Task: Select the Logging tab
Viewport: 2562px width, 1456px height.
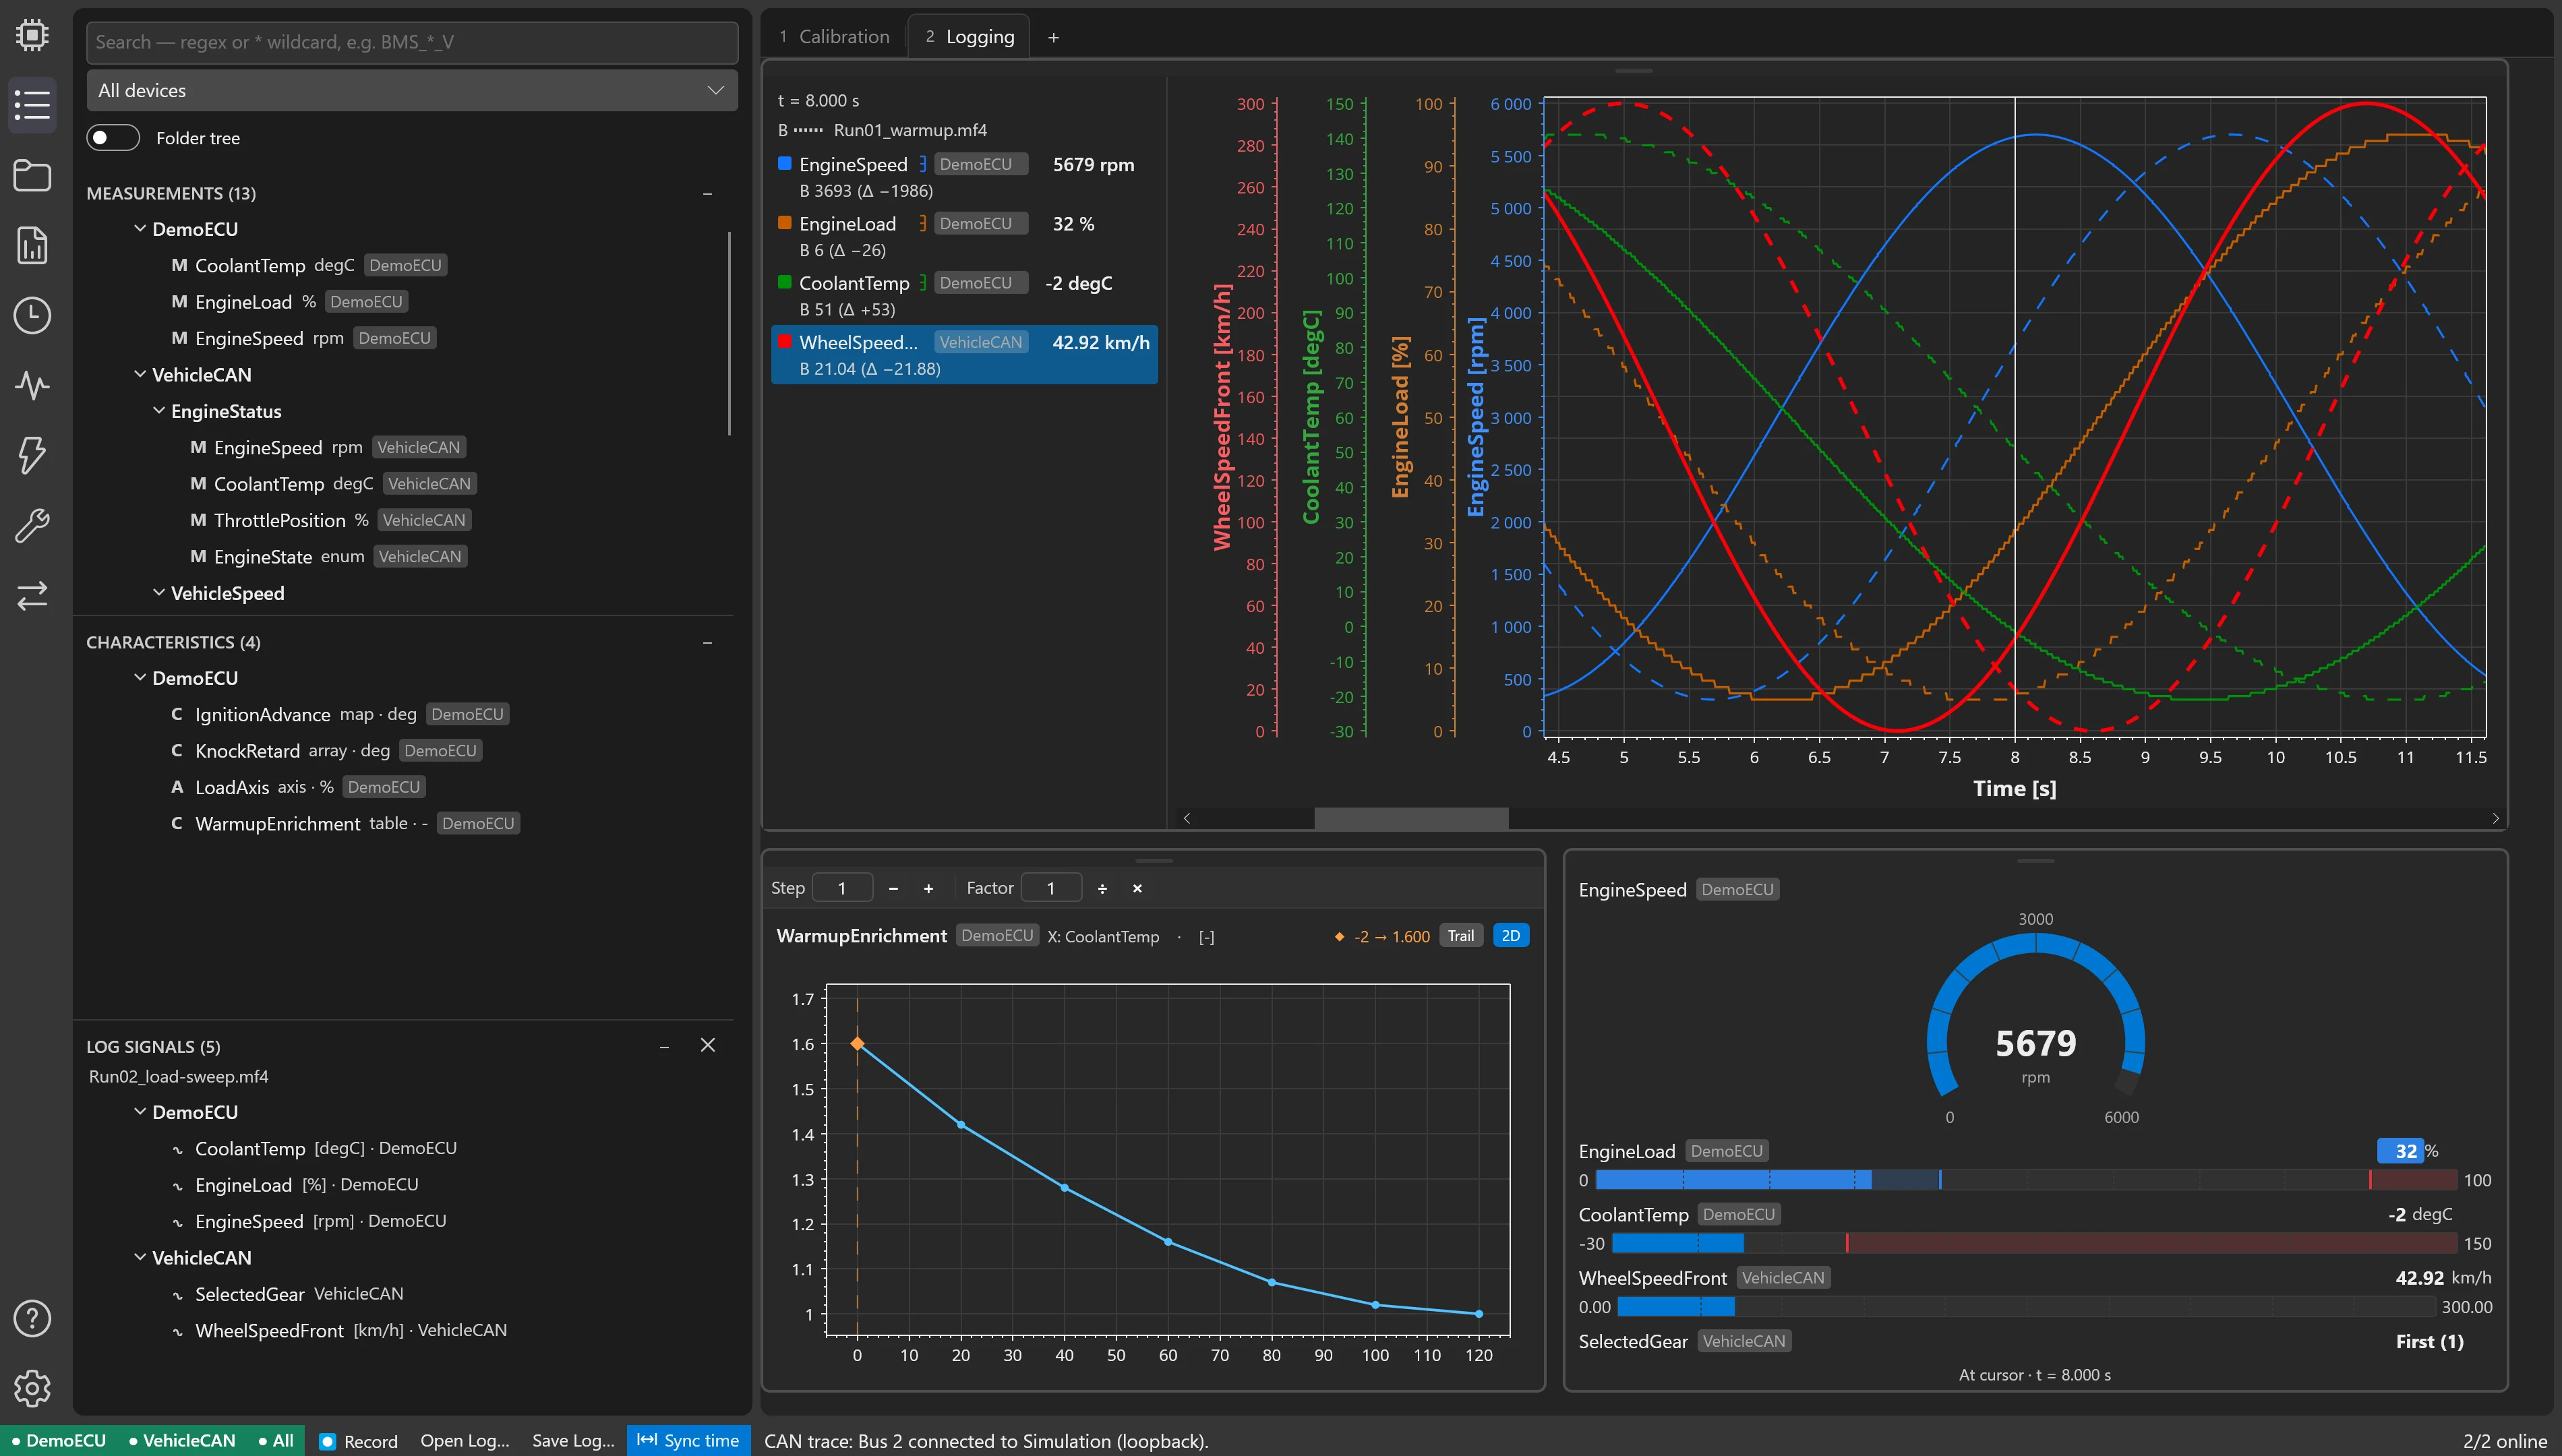Action: [969, 37]
